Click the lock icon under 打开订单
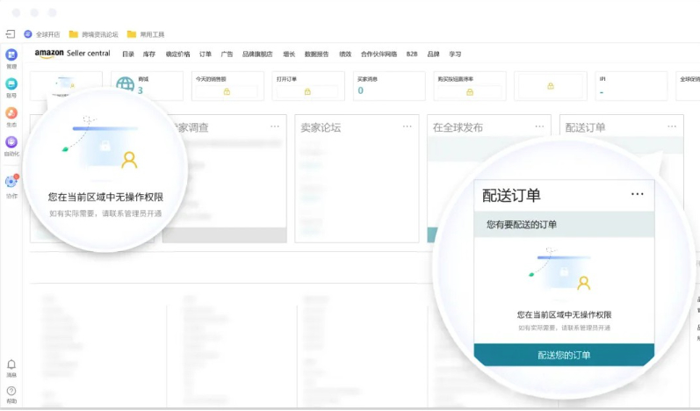 [x=307, y=91]
